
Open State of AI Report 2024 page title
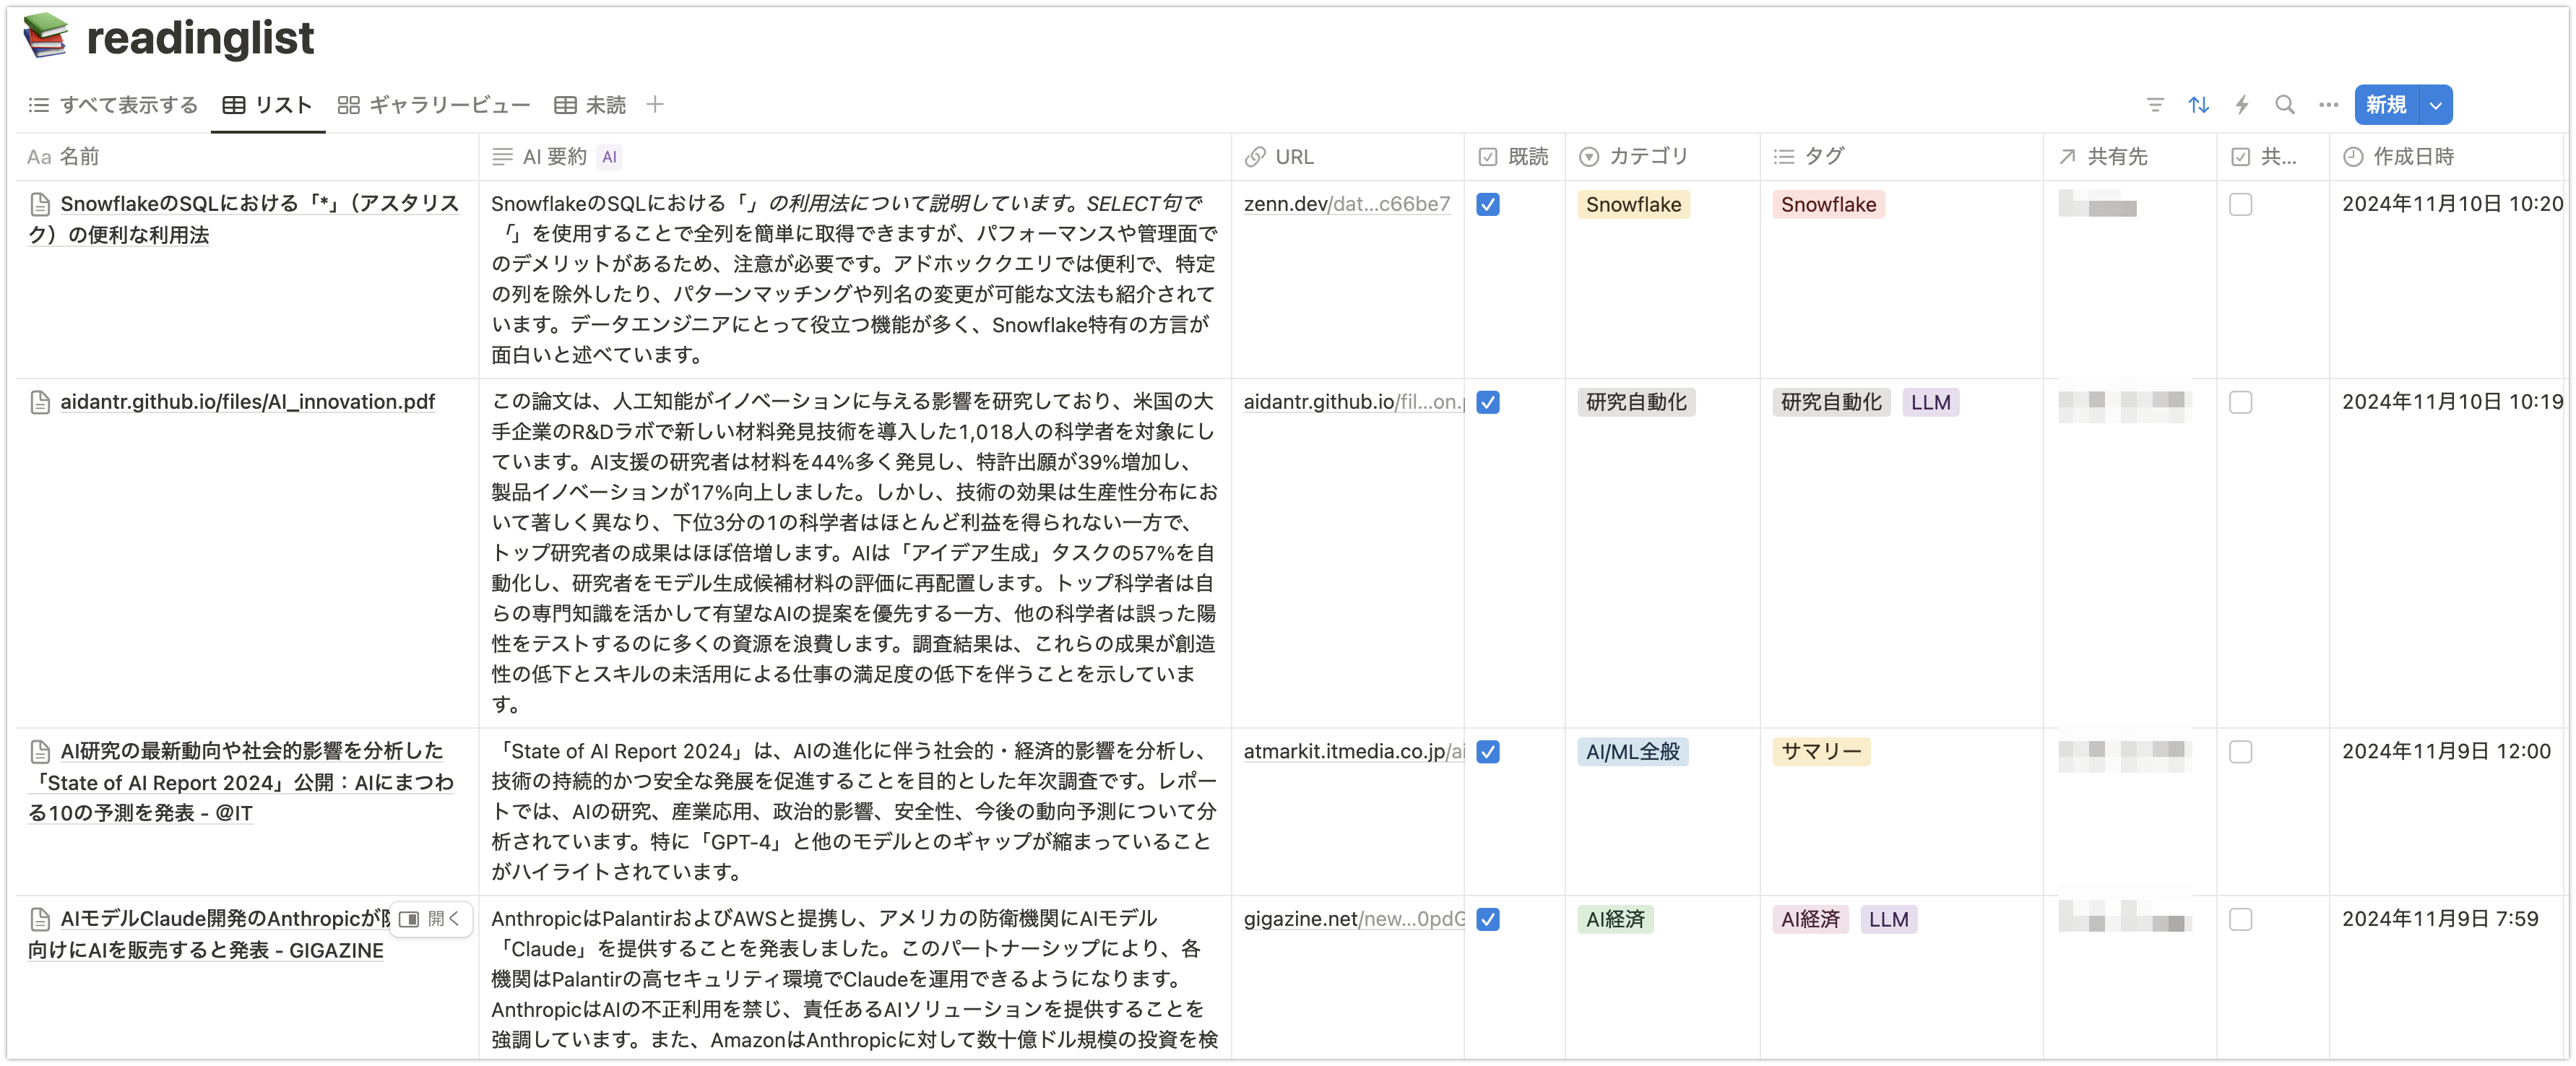point(241,782)
